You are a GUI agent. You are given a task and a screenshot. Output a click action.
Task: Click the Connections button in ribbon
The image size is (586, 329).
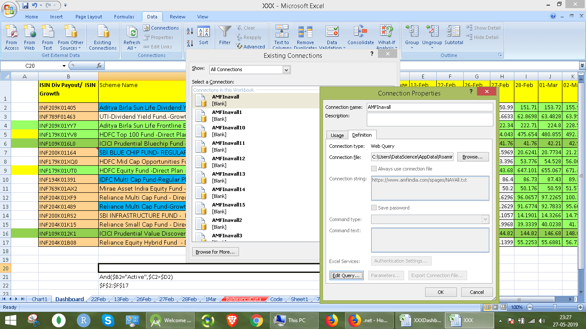click(160, 28)
